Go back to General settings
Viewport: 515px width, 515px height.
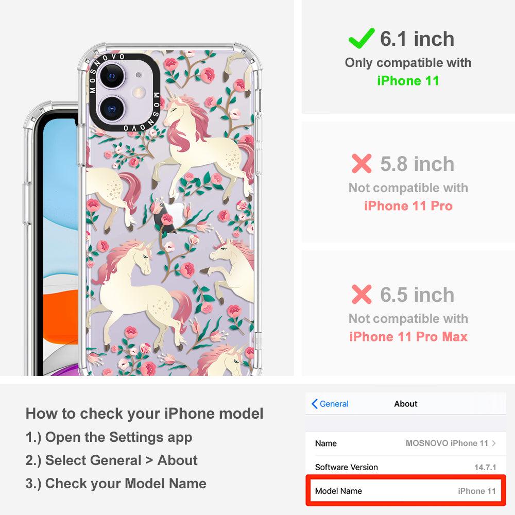pyautogui.click(x=330, y=404)
